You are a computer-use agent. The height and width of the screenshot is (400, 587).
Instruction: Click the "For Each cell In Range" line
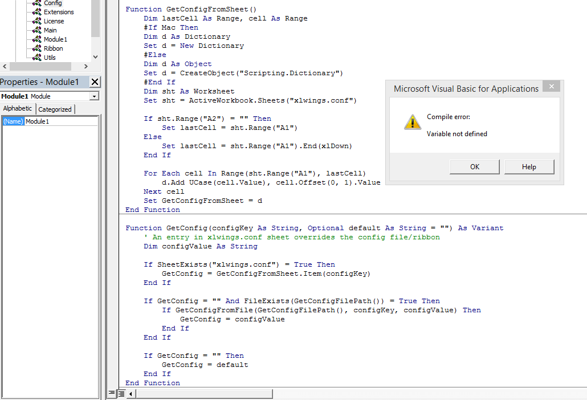[x=255, y=173]
